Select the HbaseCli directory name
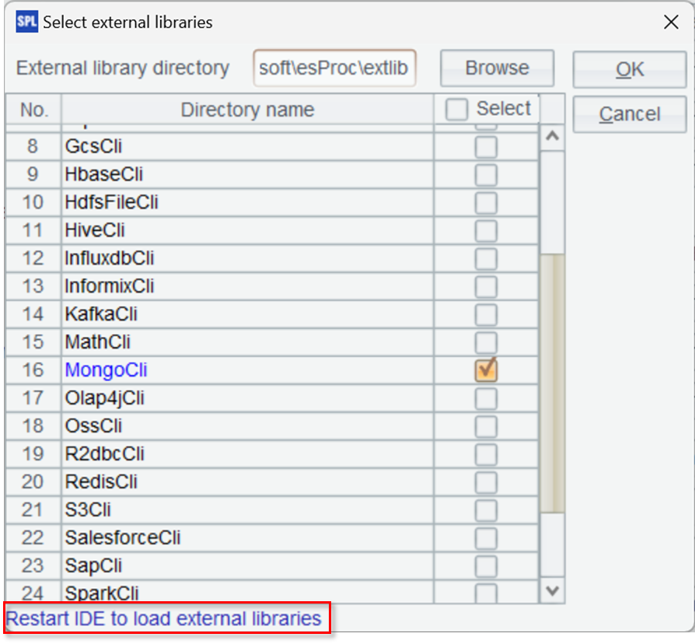The height and width of the screenshot is (644, 695). click(x=103, y=175)
